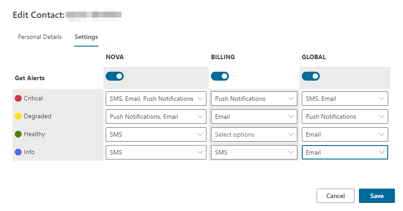403x211 pixels.
Task: Click the blue Info status icon
Action: [x=18, y=152]
